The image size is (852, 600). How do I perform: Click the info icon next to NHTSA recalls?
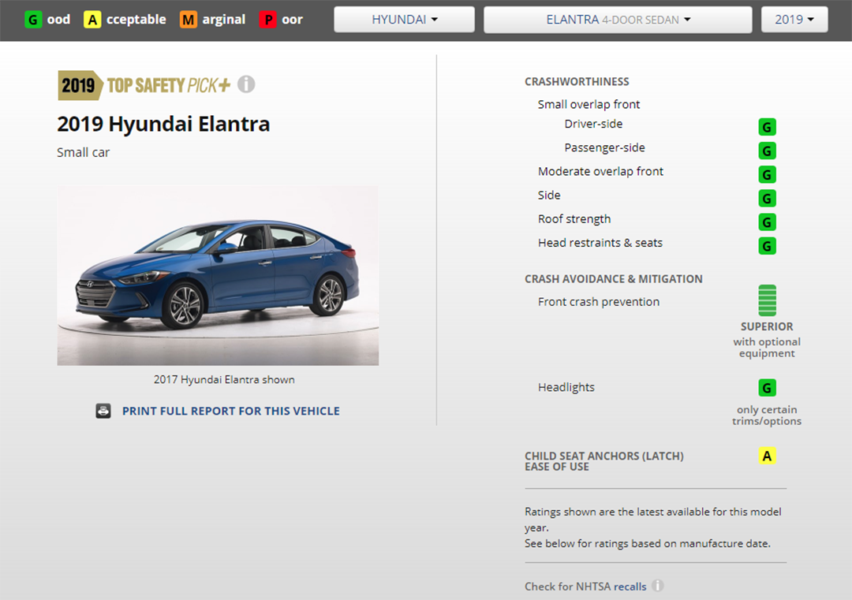coord(657,586)
